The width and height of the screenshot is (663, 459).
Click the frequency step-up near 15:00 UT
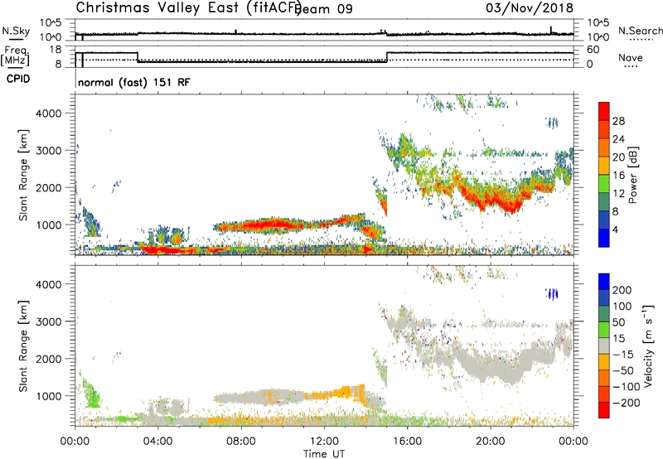coord(387,57)
